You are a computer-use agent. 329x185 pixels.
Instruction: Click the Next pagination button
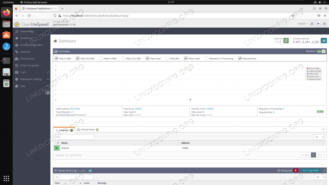[320, 155]
